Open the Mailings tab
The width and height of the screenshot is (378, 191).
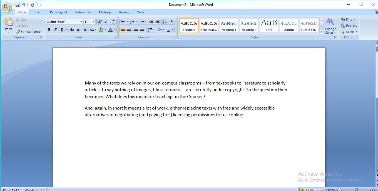pyautogui.click(x=105, y=12)
